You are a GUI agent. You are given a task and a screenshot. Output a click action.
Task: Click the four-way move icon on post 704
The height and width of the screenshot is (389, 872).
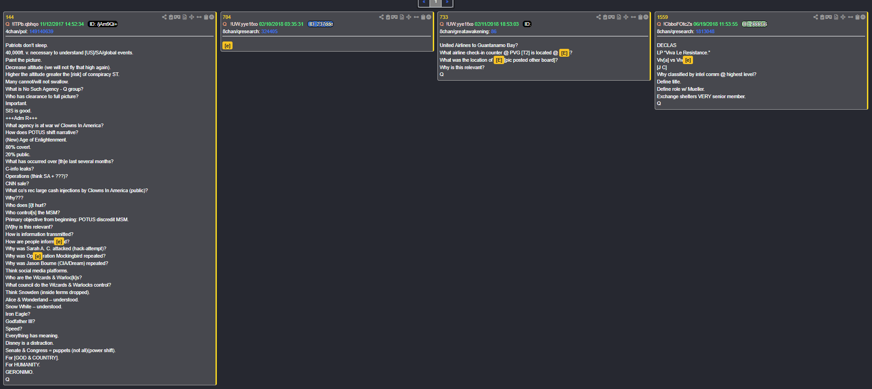pos(409,17)
